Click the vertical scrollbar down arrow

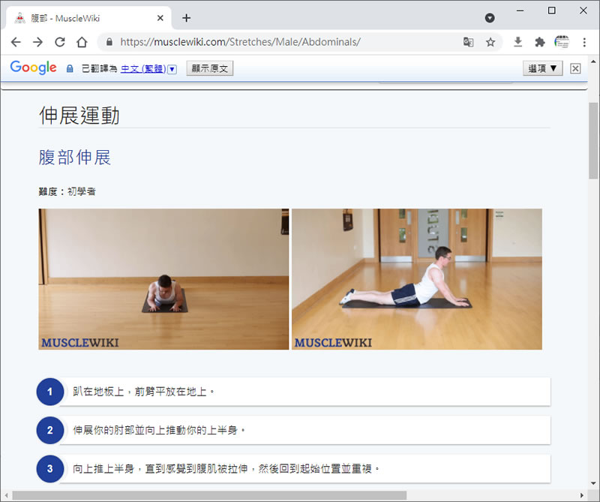point(593,483)
